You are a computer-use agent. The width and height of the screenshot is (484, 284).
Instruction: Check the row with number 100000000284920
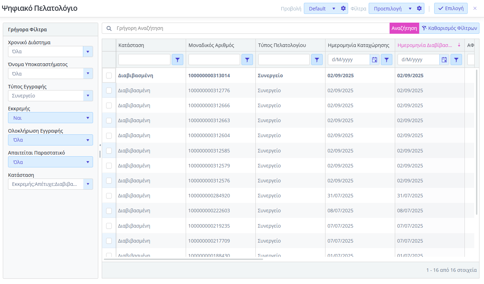pos(109,196)
